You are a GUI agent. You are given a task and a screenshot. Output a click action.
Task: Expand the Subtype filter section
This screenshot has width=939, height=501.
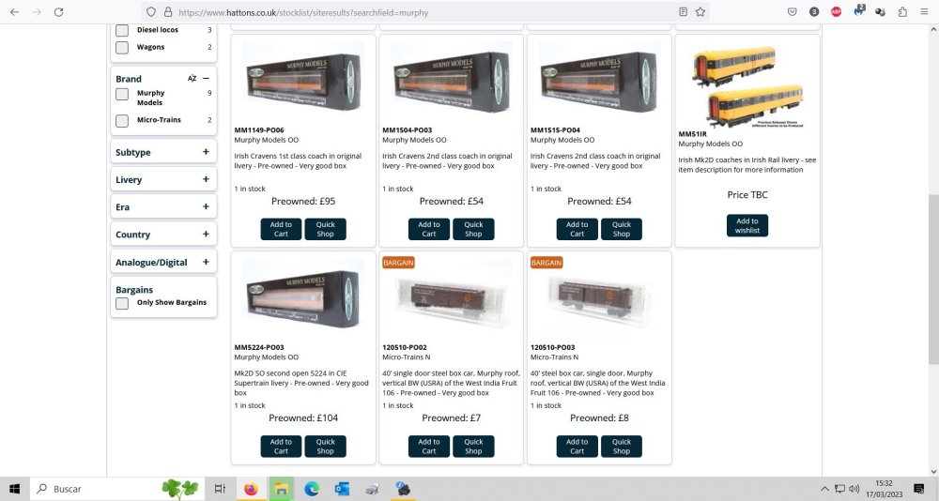click(206, 152)
